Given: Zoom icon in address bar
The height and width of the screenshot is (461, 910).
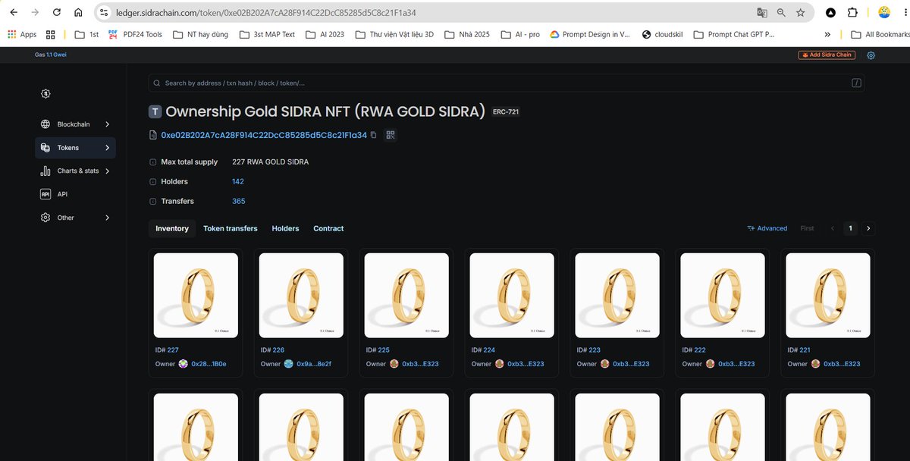Looking at the screenshot, I should point(781,13).
